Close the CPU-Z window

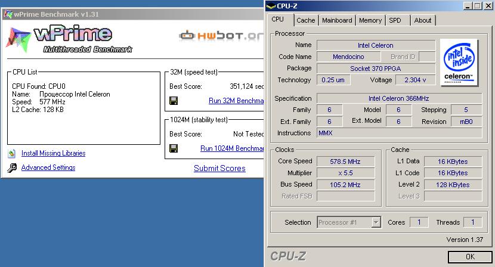point(488,6)
